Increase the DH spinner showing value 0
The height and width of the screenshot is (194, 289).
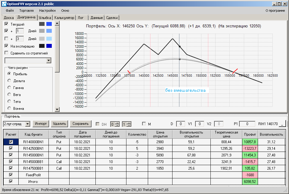point(117,123)
